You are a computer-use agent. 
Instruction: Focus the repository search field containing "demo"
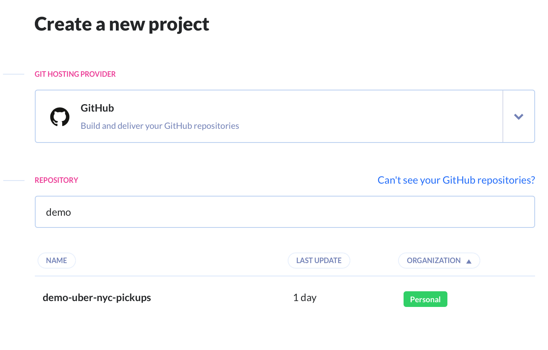[x=285, y=212]
